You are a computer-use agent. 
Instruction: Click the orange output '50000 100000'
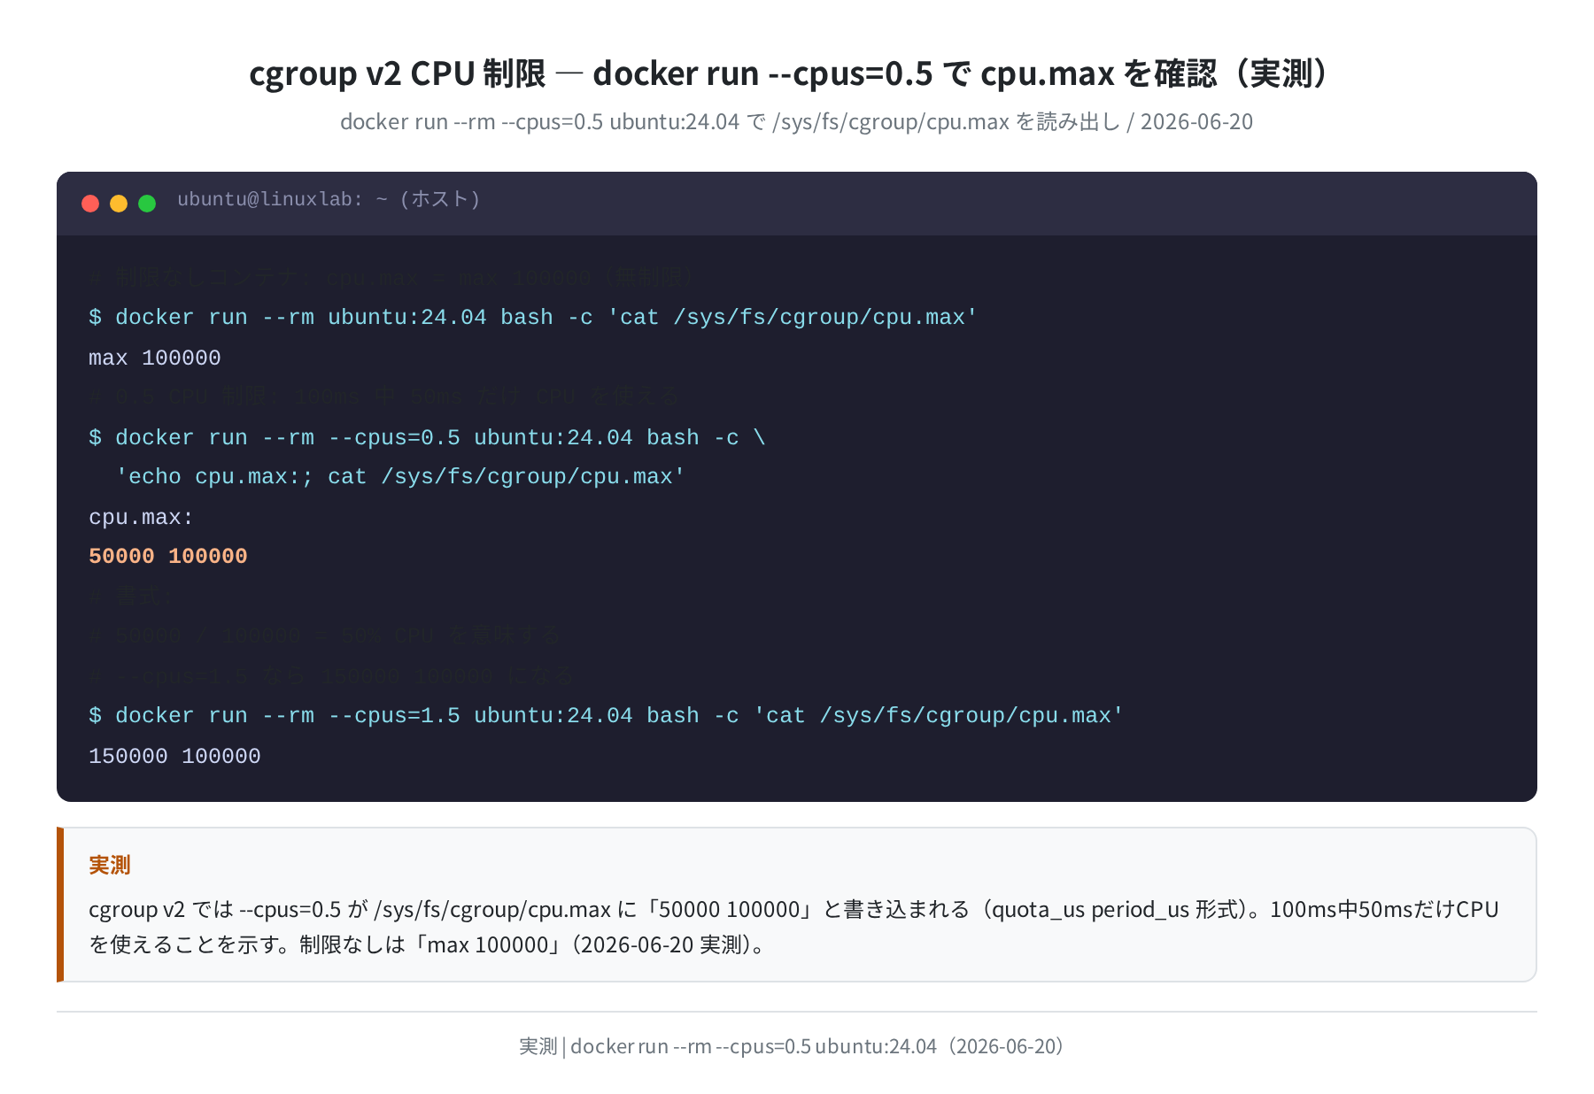click(168, 556)
